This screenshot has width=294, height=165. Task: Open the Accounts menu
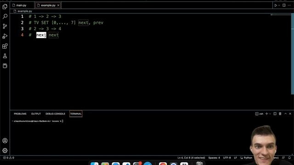[x=5, y=141]
